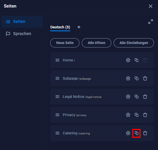Viewport: 158px width, 150px height.
Task: Delete the Legal Notice page
Action: pos(145,97)
